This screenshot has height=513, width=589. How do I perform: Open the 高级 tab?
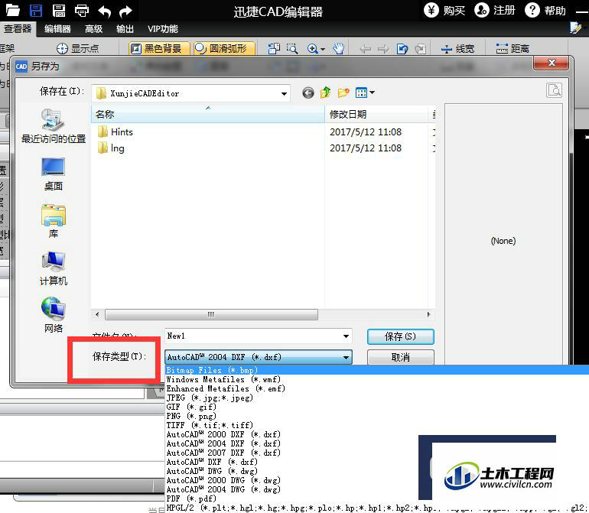pyautogui.click(x=93, y=29)
